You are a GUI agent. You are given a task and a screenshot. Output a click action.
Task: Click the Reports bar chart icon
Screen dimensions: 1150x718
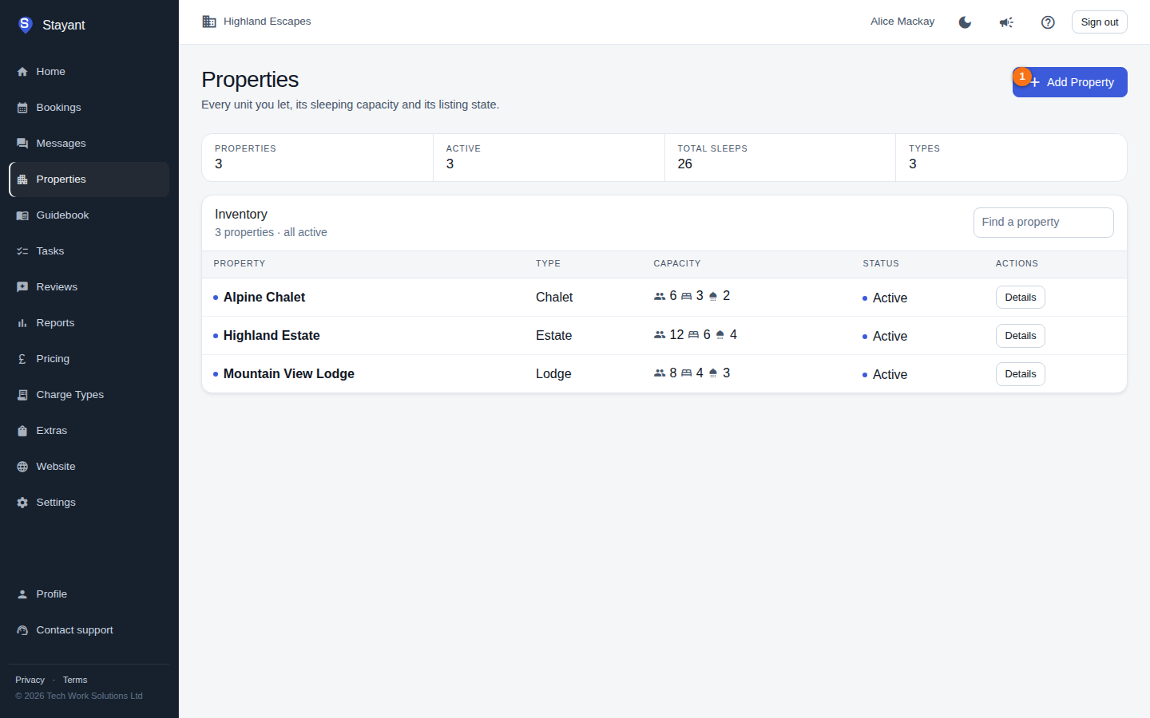[22, 323]
